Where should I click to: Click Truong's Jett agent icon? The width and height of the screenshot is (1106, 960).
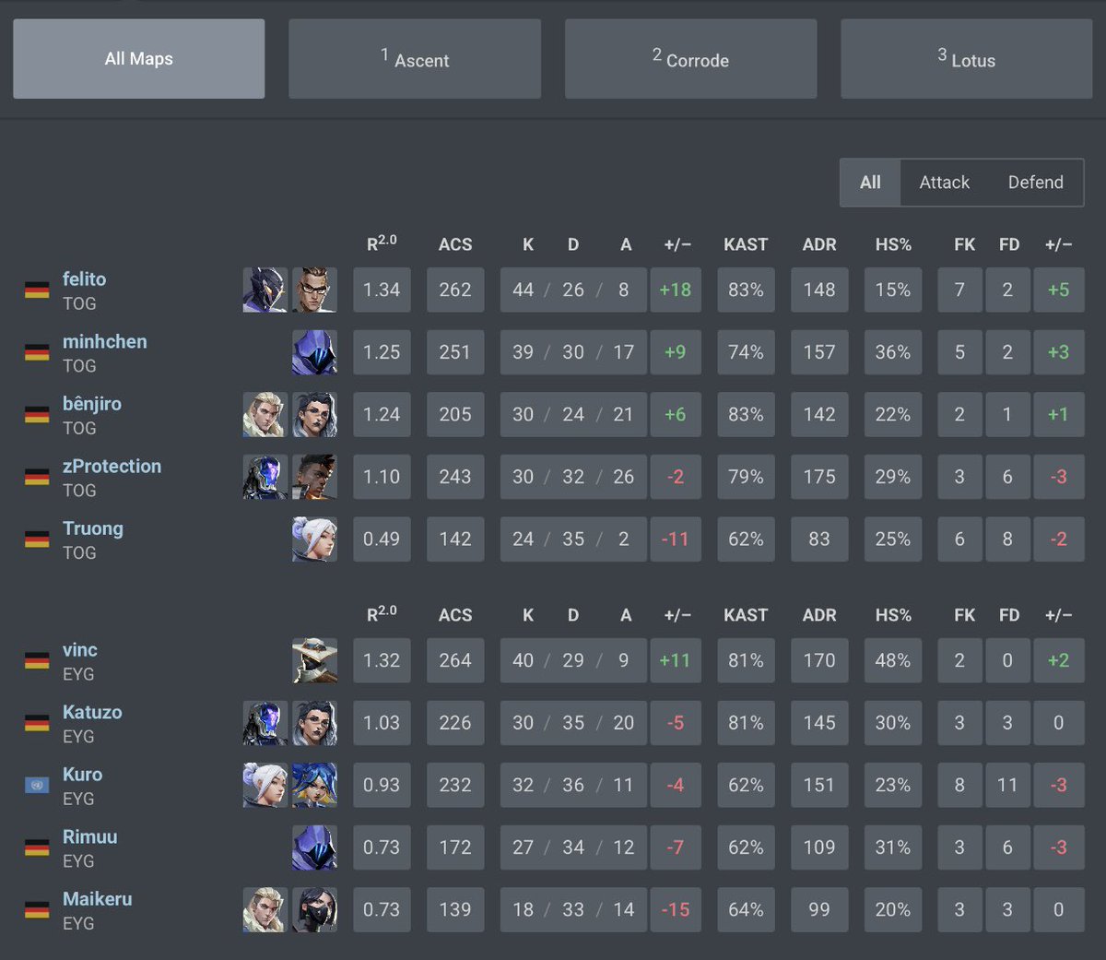tap(314, 539)
